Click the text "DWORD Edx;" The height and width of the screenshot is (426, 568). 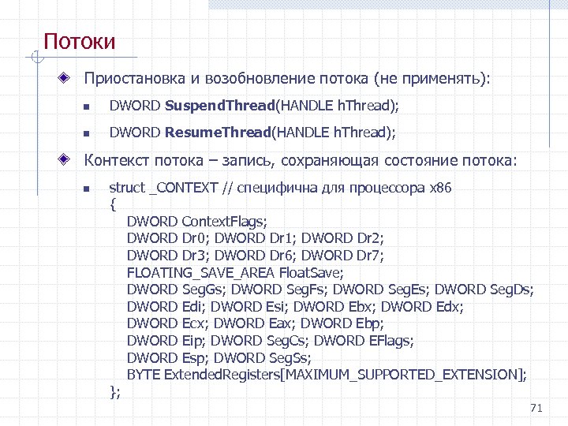click(x=422, y=307)
